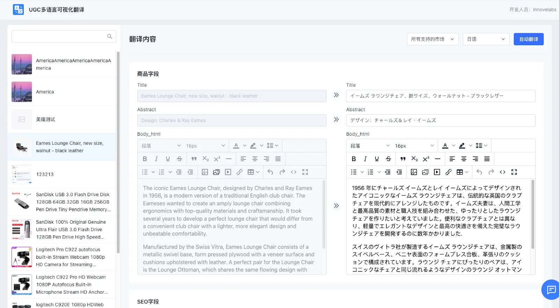Expand bullet list style options in Japanese editor
The height and width of the screenshot is (308, 559).
point(362,172)
